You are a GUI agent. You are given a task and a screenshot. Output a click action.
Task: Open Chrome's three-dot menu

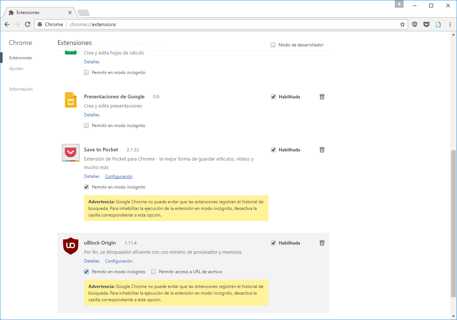click(450, 24)
